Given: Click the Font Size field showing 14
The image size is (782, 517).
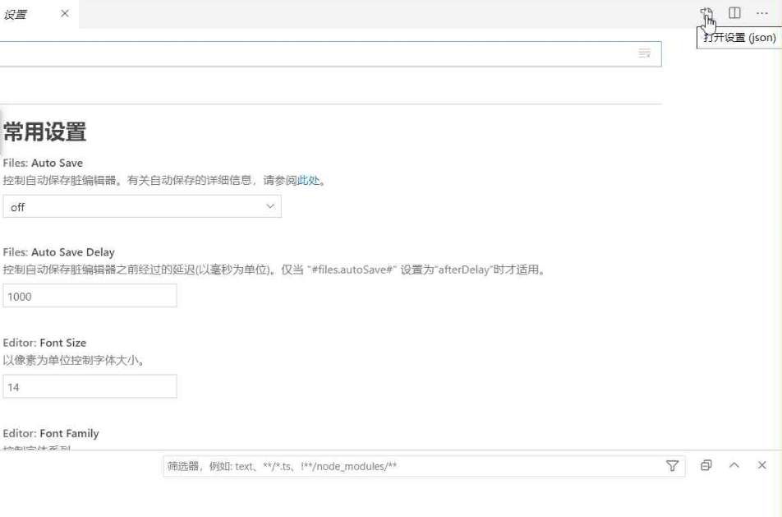Looking at the screenshot, I should 89,385.
